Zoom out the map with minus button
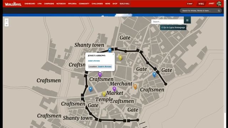228x128 pixels. pos(6,25)
